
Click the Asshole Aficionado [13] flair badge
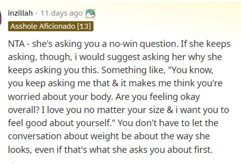coord(50,26)
